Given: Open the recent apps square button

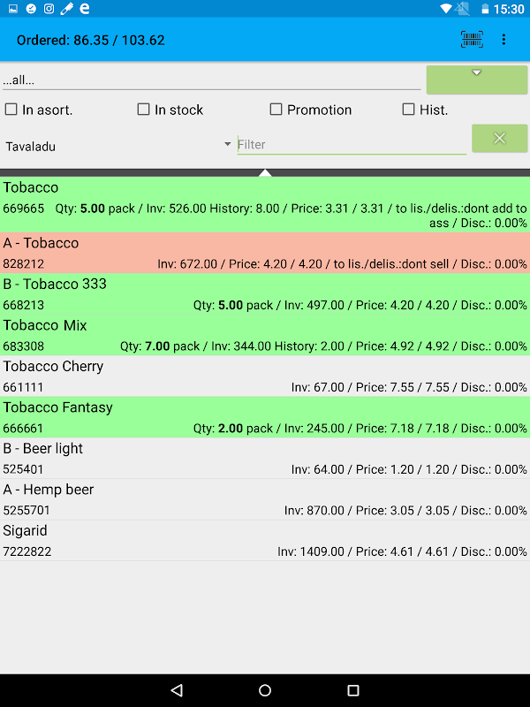Looking at the screenshot, I should [353, 690].
